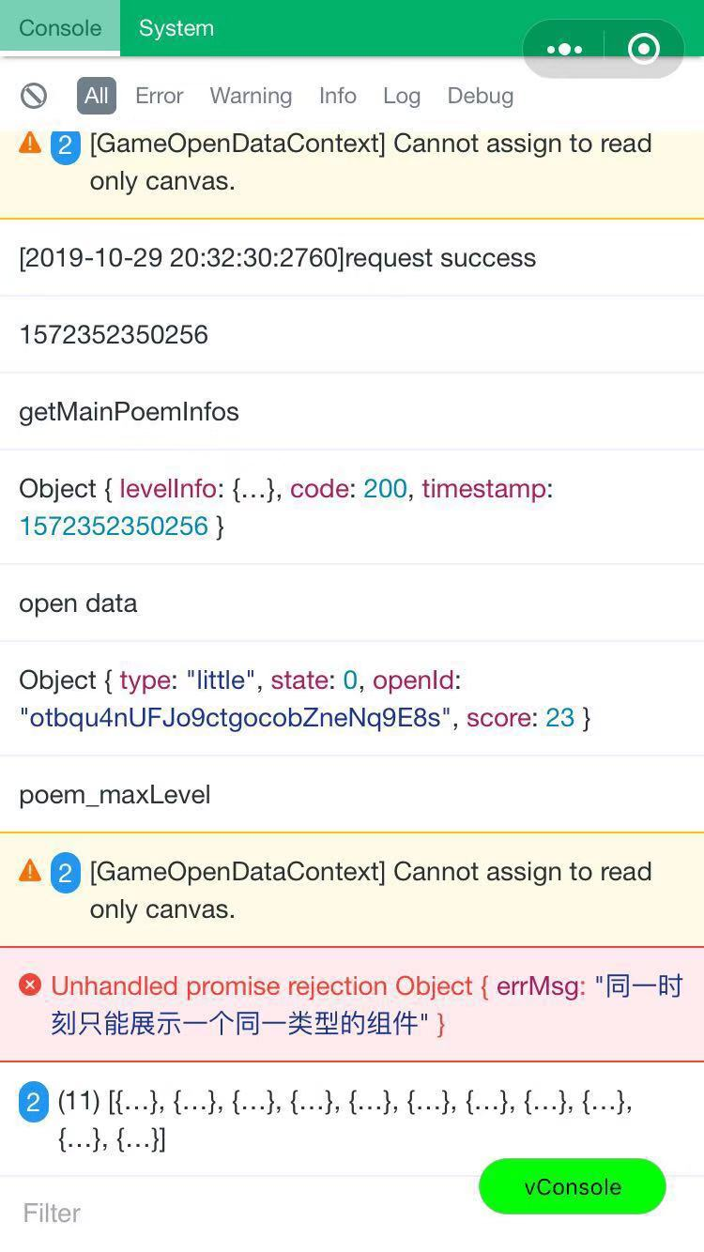The image size is (704, 1252).
Task: Click the red error cross icon
Action: (x=31, y=985)
